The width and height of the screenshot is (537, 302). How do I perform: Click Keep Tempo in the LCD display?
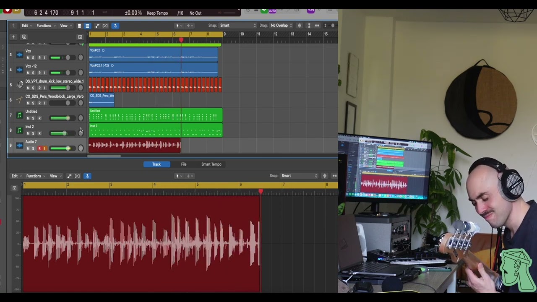tap(157, 13)
